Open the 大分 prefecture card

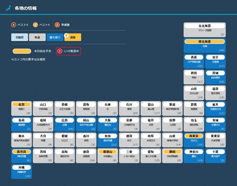tap(43, 140)
